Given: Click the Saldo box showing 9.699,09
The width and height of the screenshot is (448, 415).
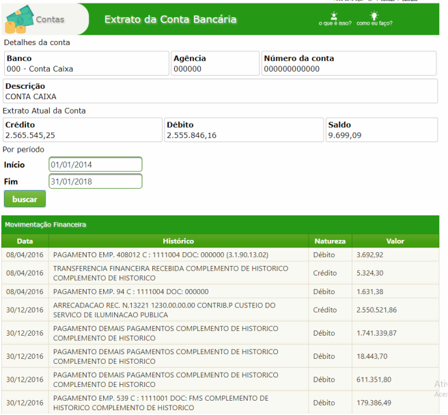Looking at the screenshot, I should point(381,130).
